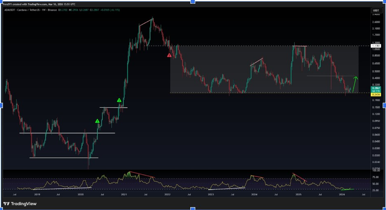
Task: Click the USDT currency button
Action: [x=376, y=11]
